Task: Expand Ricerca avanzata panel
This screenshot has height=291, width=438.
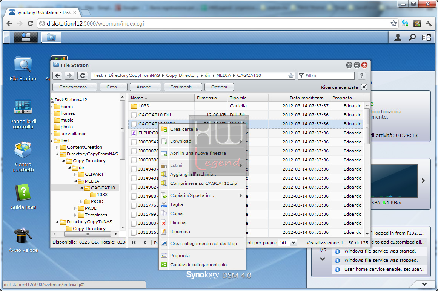Action: (x=364, y=87)
